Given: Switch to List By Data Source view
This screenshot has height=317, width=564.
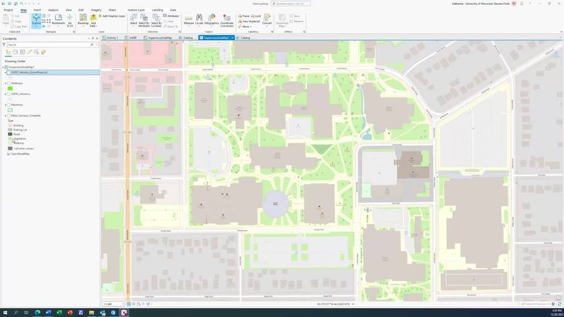Looking at the screenshot, I should [16, 52].
